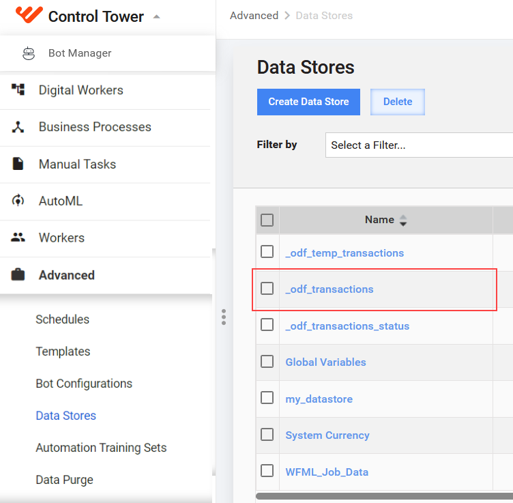Viewport: 513px width, 503px height.
Task: Click the table horizontal scrollbar
Action: tap(384, 496)
